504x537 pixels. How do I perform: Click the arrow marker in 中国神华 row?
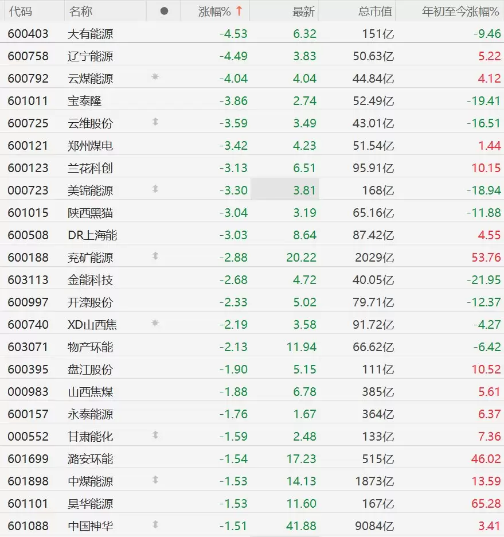(x=155, y=524)
